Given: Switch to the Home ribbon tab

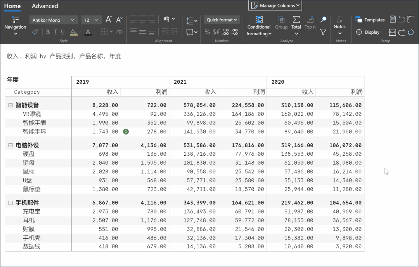Looking at the screenshot, I should click(x=12, y=6).
